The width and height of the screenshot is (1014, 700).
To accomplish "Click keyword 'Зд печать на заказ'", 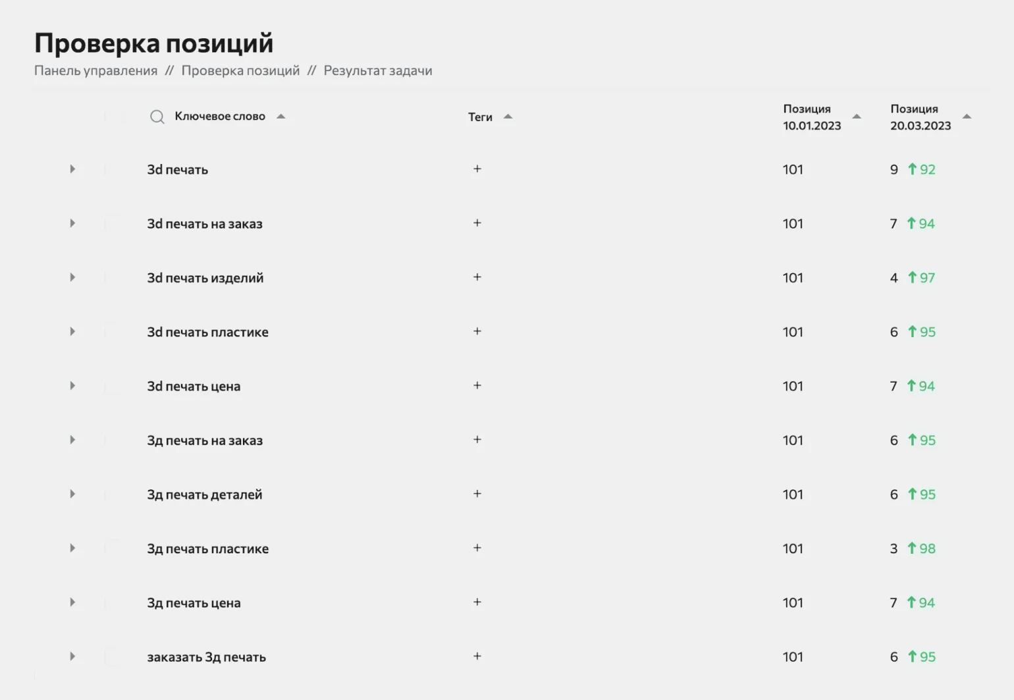I will point(205,440).
